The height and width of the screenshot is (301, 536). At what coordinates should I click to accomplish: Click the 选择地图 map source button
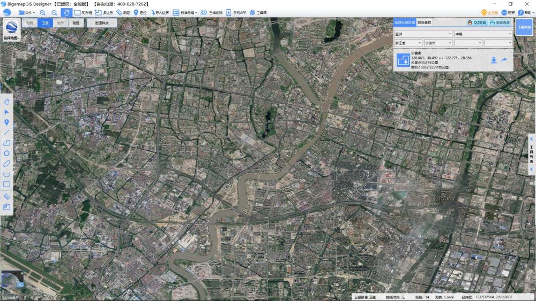[x=11, y=30]
